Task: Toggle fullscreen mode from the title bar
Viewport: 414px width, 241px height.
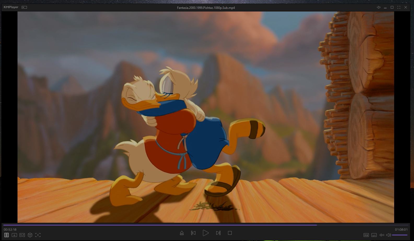Action: 399,7
